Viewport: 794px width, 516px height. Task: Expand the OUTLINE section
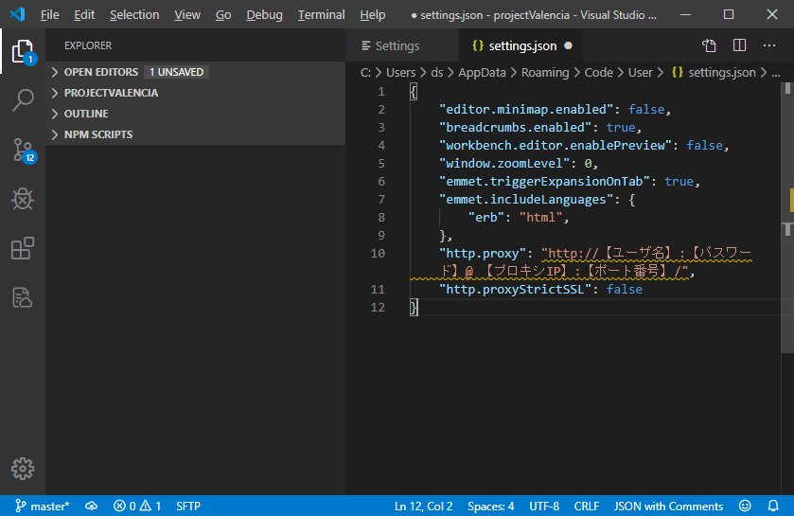[86, 114]
